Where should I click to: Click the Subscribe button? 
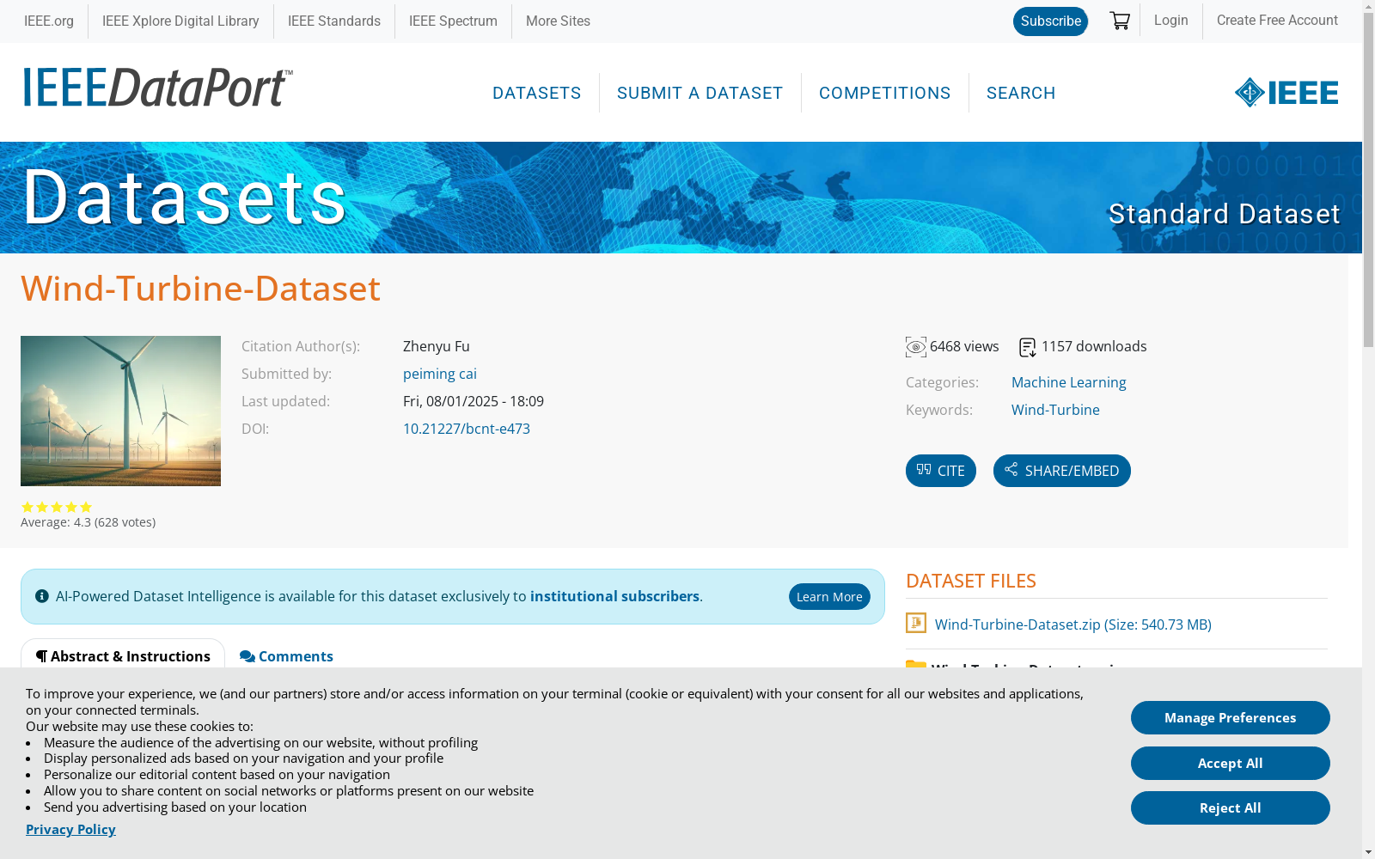1050,21
